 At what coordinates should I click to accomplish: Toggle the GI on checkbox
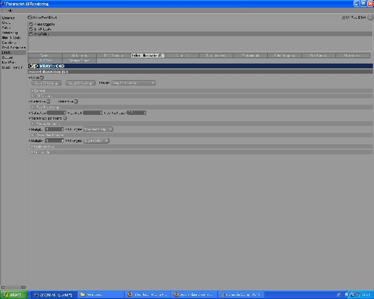tap(42, 77)
